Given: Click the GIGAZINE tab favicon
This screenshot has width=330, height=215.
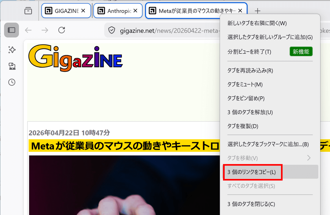Looking at the screenshot, I should pyautogui.click(x=49, y=11).
